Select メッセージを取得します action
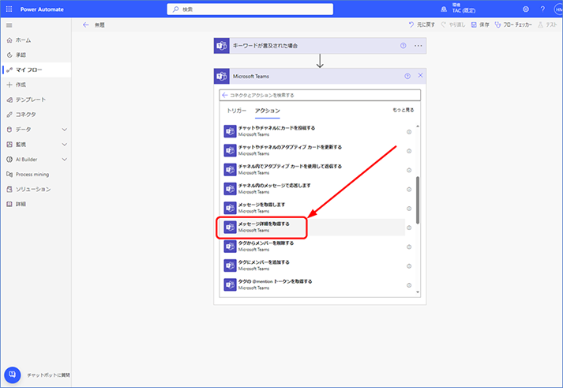Screen dimensions: 563x388 314,208
